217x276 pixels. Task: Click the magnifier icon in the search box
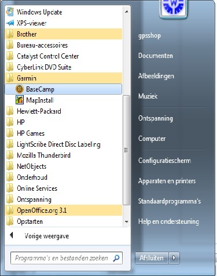point(116,258)
